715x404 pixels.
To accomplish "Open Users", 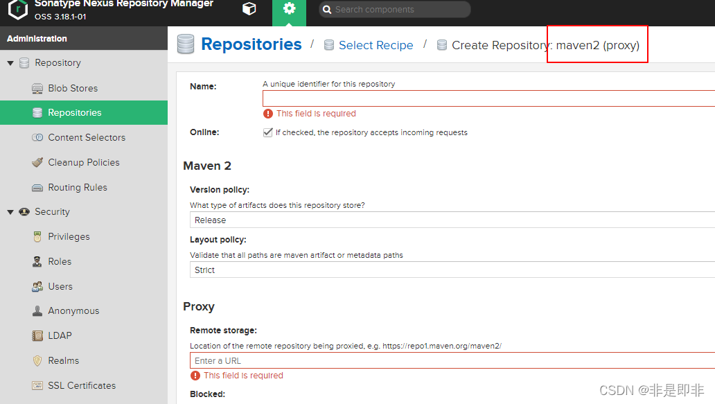I will click(x=60, y=286).
